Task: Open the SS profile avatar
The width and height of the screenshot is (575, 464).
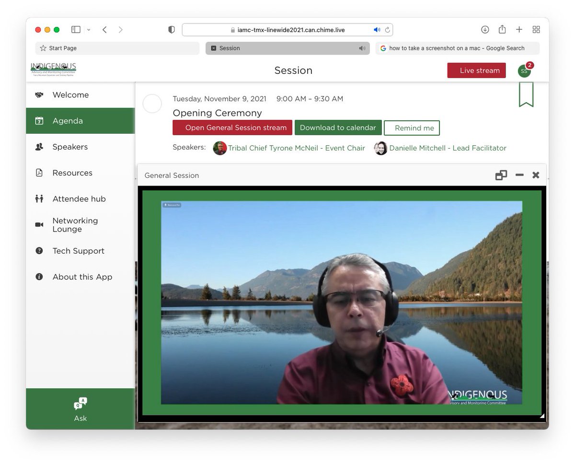Action: coord(524,71)
